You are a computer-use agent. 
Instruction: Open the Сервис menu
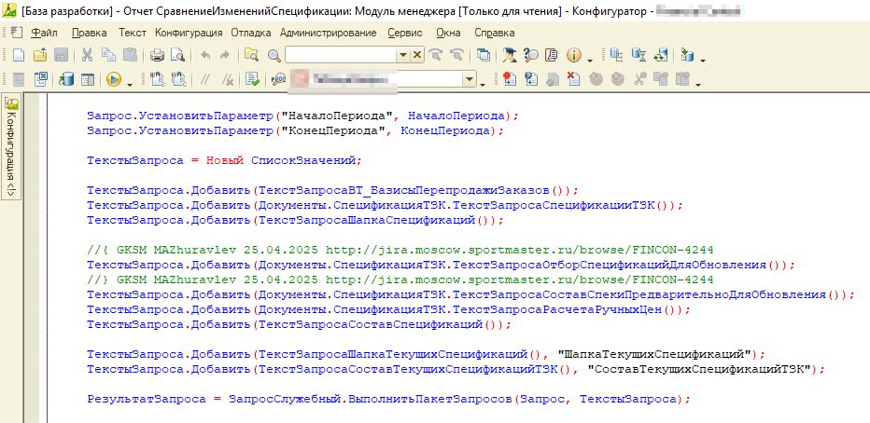pos(405,33)
